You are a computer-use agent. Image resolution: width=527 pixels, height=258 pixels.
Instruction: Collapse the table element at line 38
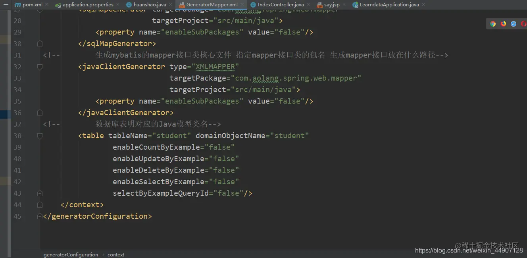pyautogui.click(x=40, y=136)
